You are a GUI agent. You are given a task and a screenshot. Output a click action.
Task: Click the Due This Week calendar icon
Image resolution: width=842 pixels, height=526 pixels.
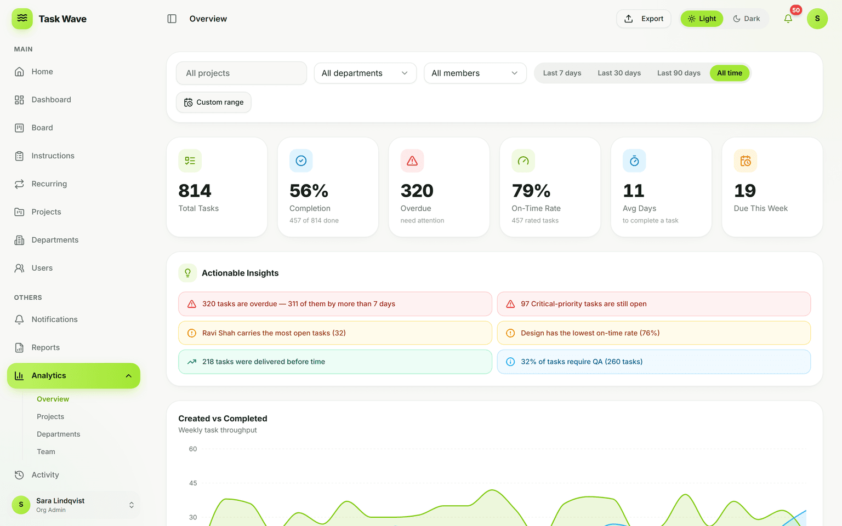pyautogui.click(x=746, y=161)
